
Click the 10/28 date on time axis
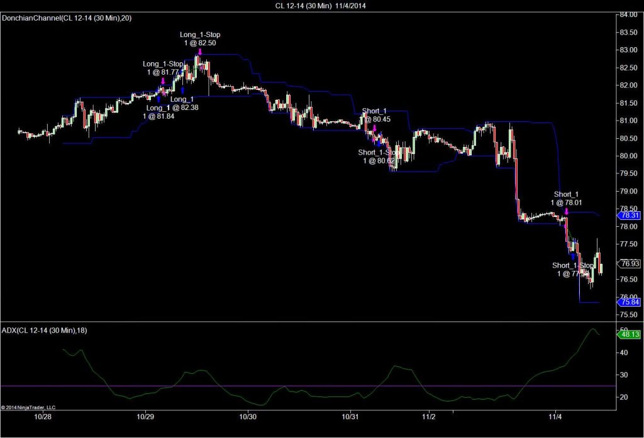[43, 417]
